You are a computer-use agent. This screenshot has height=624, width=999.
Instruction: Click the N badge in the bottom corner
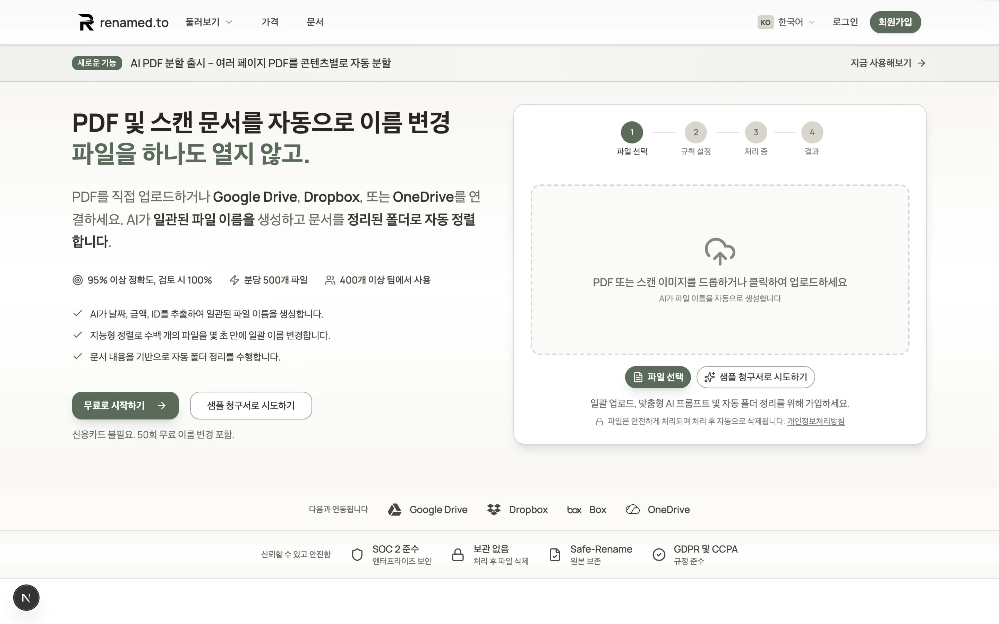[x=26, y=597]
